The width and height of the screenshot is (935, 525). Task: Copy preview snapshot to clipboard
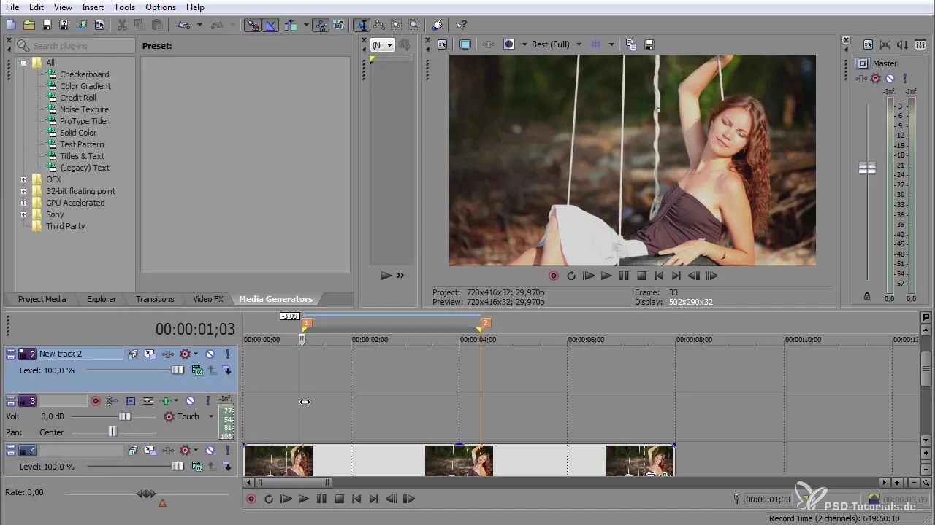coord(631,44)
